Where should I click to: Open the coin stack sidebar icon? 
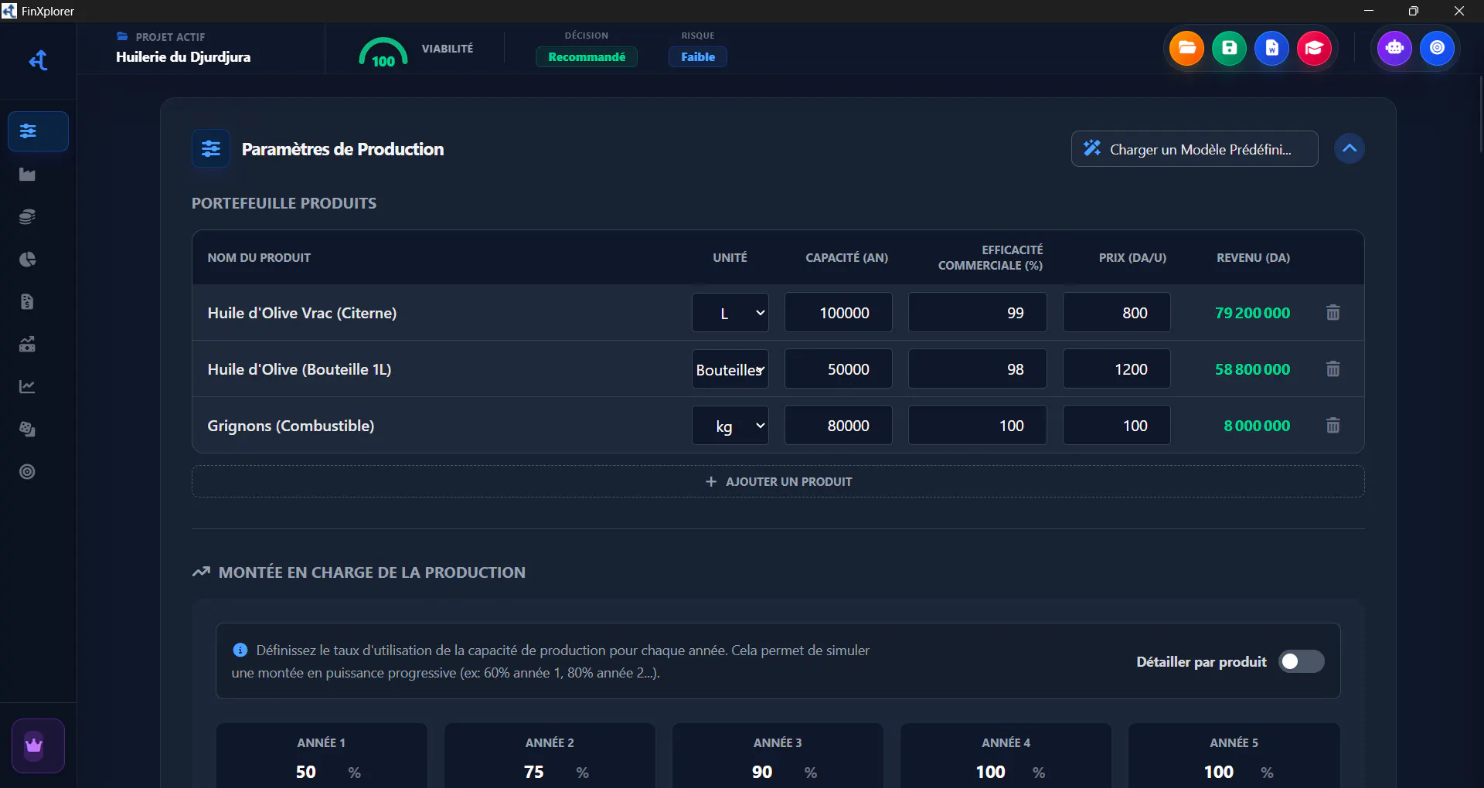tap(28, 217)
